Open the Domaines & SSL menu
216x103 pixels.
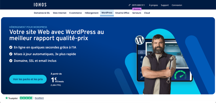click(42, 13)
